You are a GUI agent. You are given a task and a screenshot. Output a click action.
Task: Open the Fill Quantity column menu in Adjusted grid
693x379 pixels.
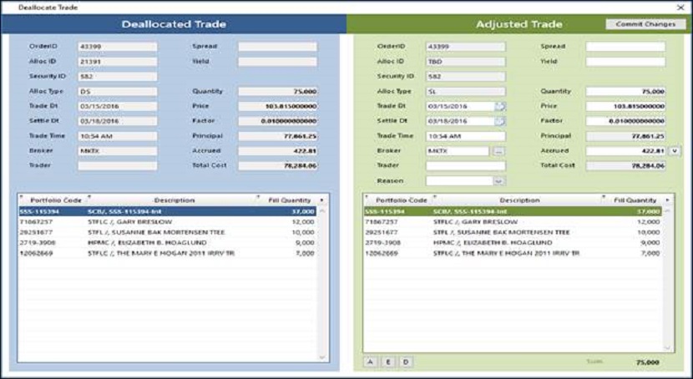click(x=667, y=200)
